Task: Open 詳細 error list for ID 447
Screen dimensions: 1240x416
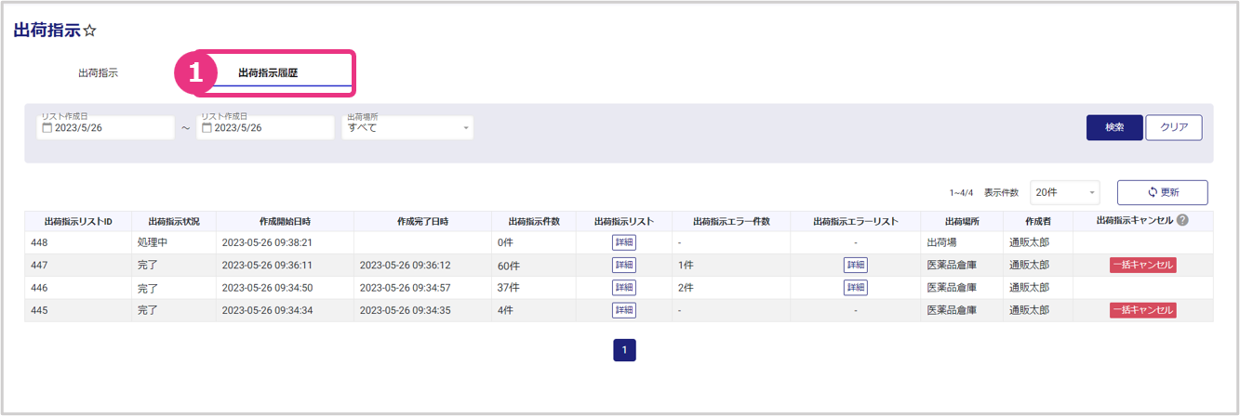Action: [855, 265]
